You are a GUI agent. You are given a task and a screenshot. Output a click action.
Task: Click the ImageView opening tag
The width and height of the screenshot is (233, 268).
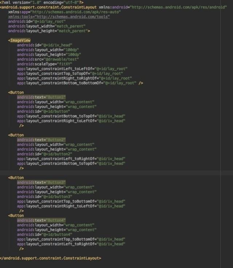click(20, 40)
